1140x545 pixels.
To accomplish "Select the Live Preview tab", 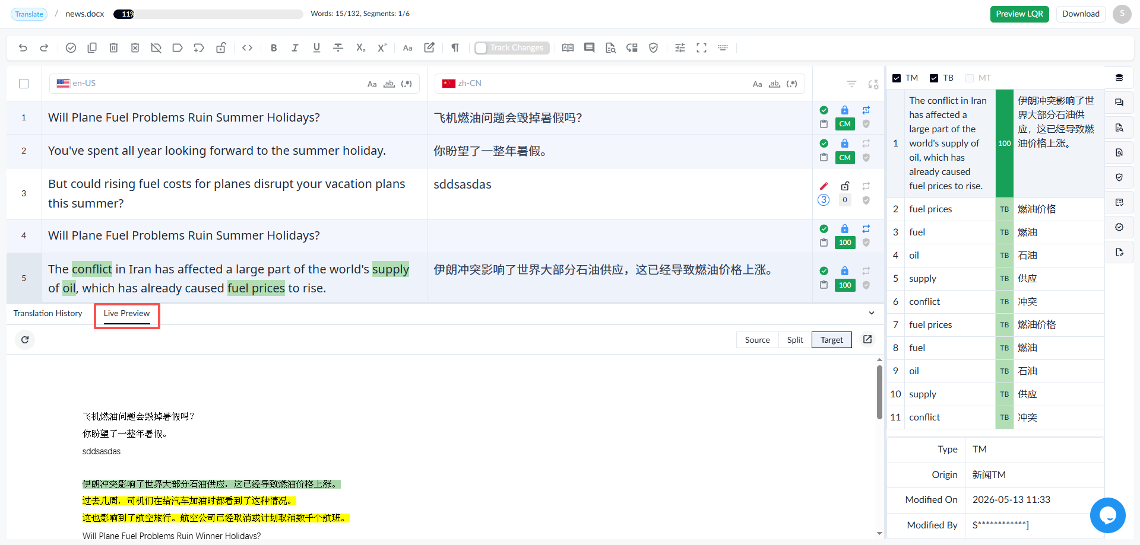I will (127, 314).
